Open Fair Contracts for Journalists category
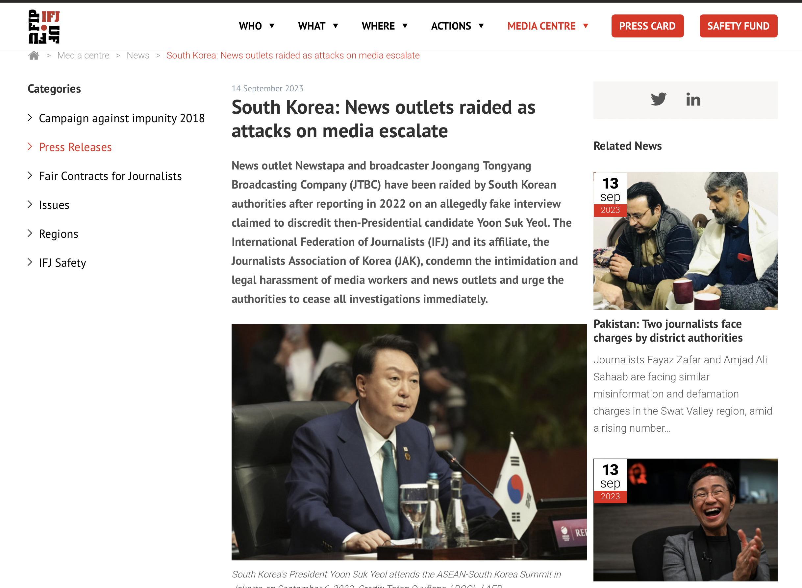Image resolution: width=802 pixels, height=588 pixels. 110,176
